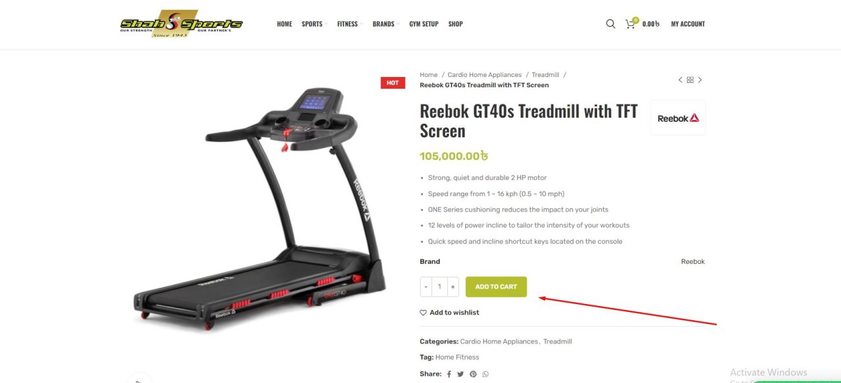Go to previous product arrow
Viewport: 841px width, 383px height.
[680, 80]
